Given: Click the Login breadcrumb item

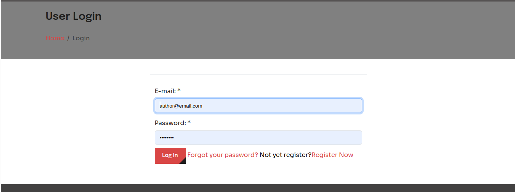Looking at the screenshot, I should pos(81,38).
